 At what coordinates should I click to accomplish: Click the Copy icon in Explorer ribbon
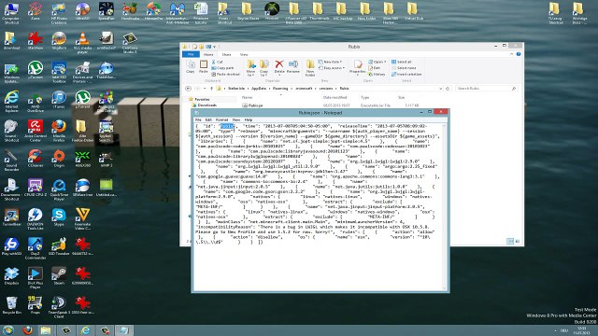[191, 66]
